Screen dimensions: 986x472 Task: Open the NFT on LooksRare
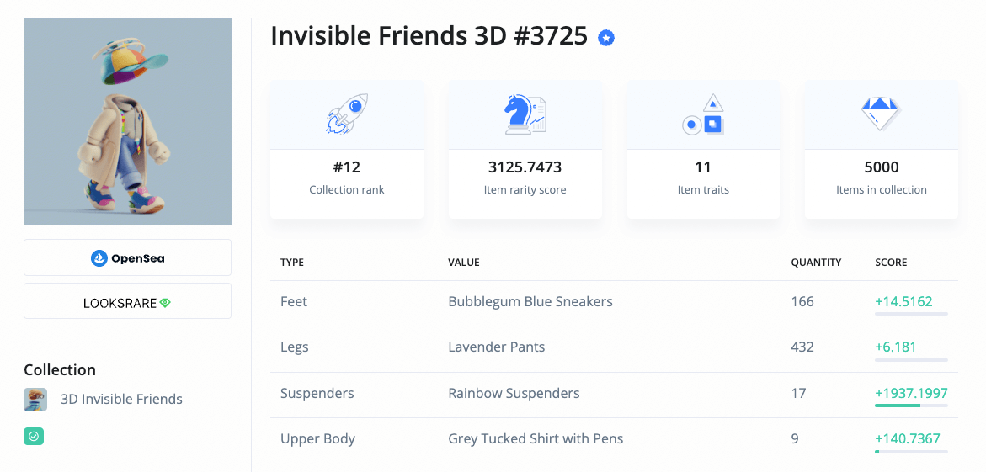(x=128, y=301)
